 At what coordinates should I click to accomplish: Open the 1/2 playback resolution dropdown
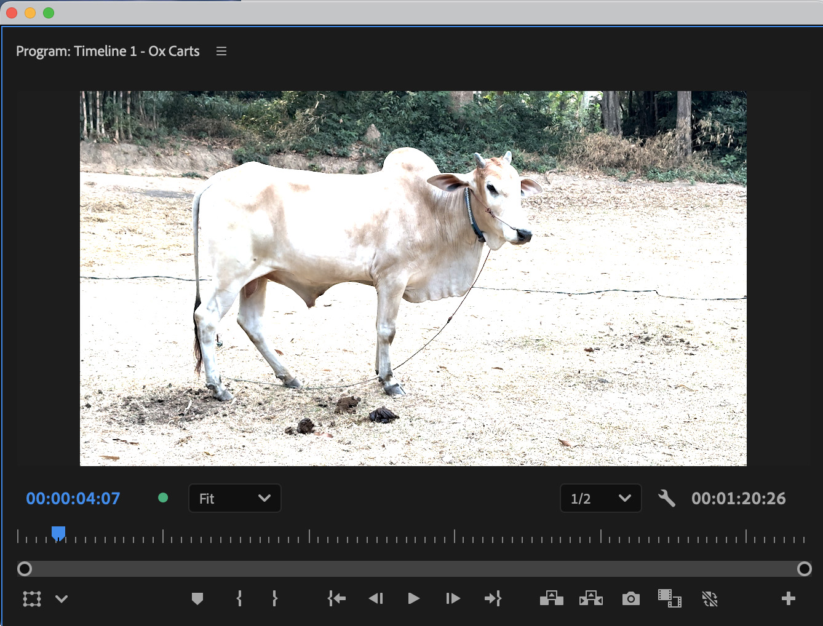pyautogui.click(x=601, y=498)
